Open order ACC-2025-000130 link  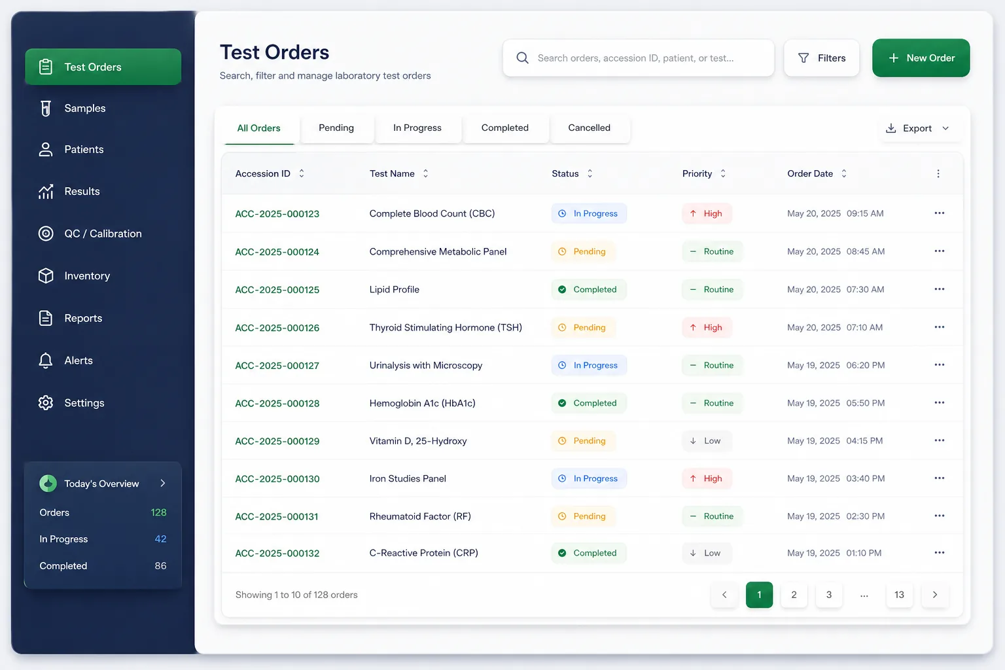(x=277, y=479)
